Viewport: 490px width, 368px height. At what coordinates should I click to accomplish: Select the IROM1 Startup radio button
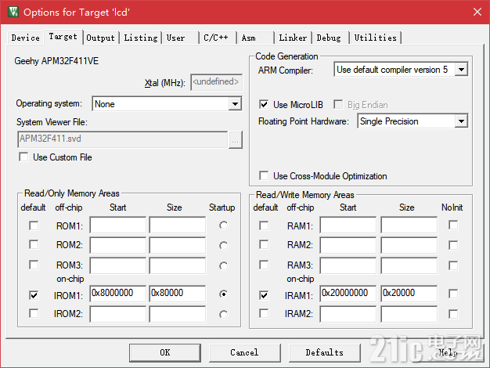coord(223,294)
